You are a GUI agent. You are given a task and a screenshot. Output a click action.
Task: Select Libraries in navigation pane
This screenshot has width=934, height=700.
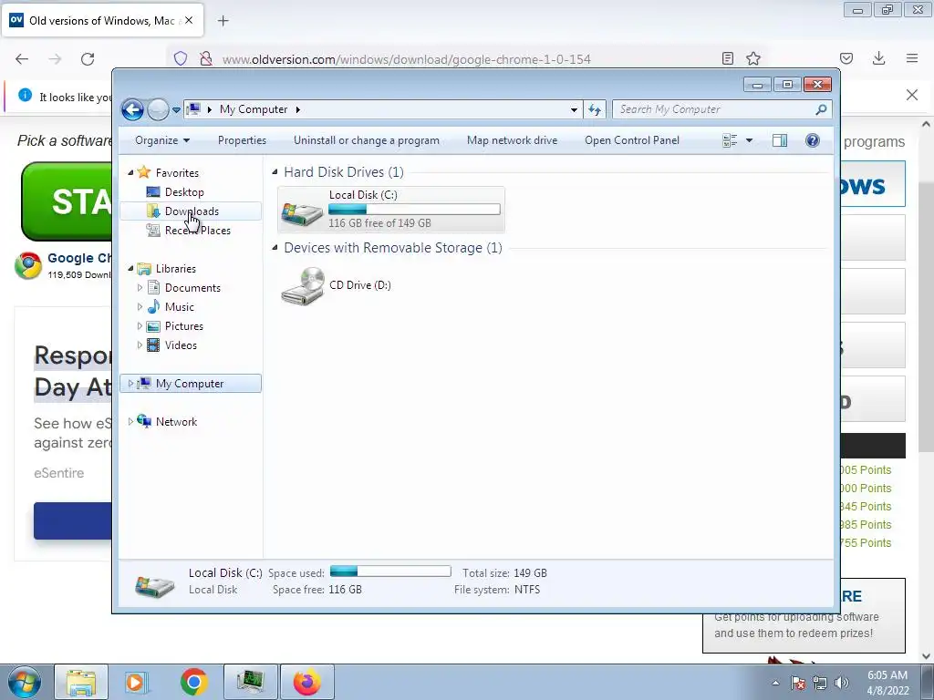pyautogui.click(x=176, y=269)
